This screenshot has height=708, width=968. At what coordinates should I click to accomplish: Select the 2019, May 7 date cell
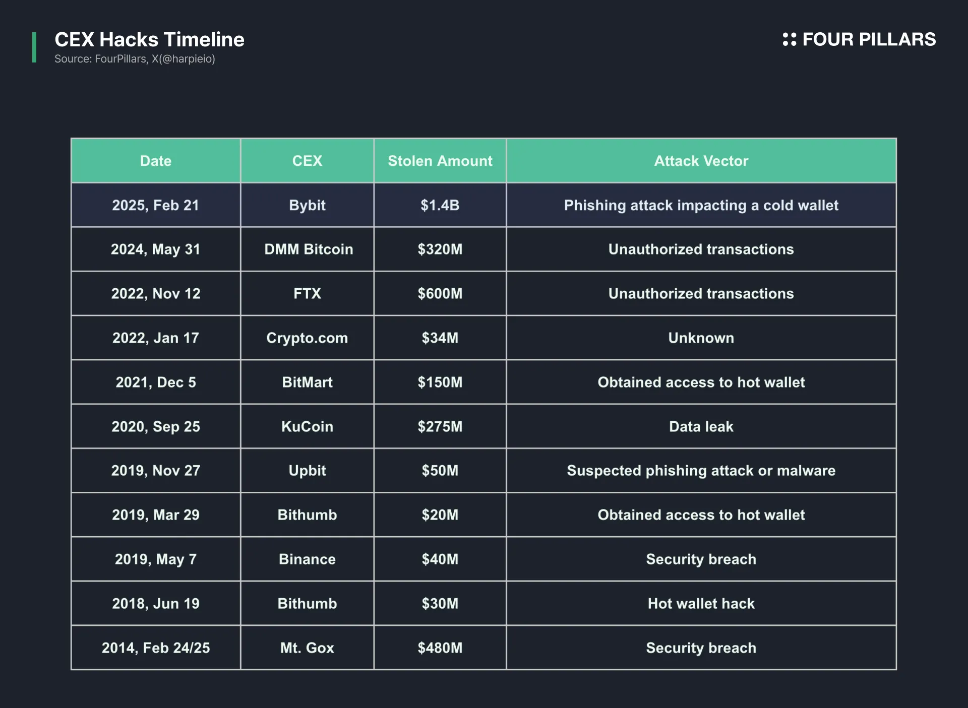pyautogui.click(x=156, y=559)
